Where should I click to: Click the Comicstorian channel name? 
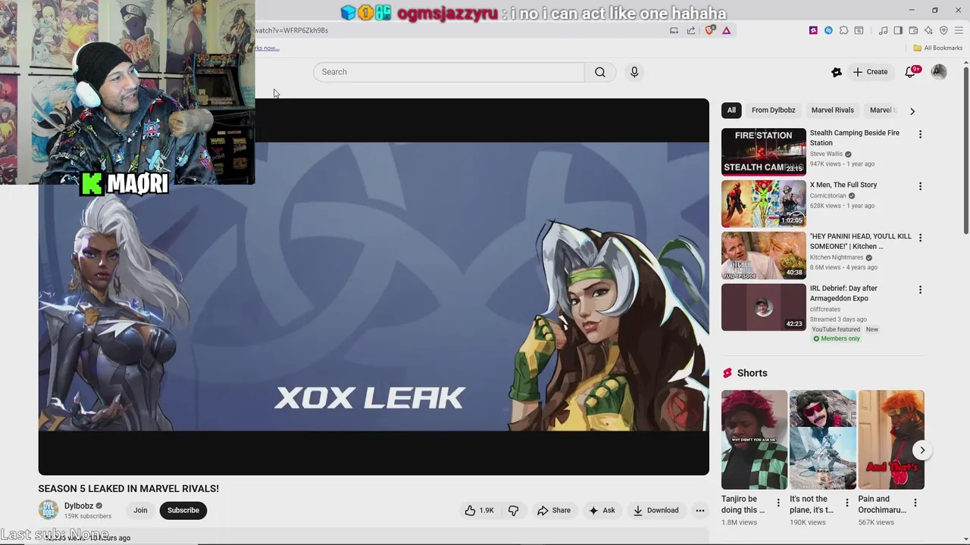(x=828, y=195)
